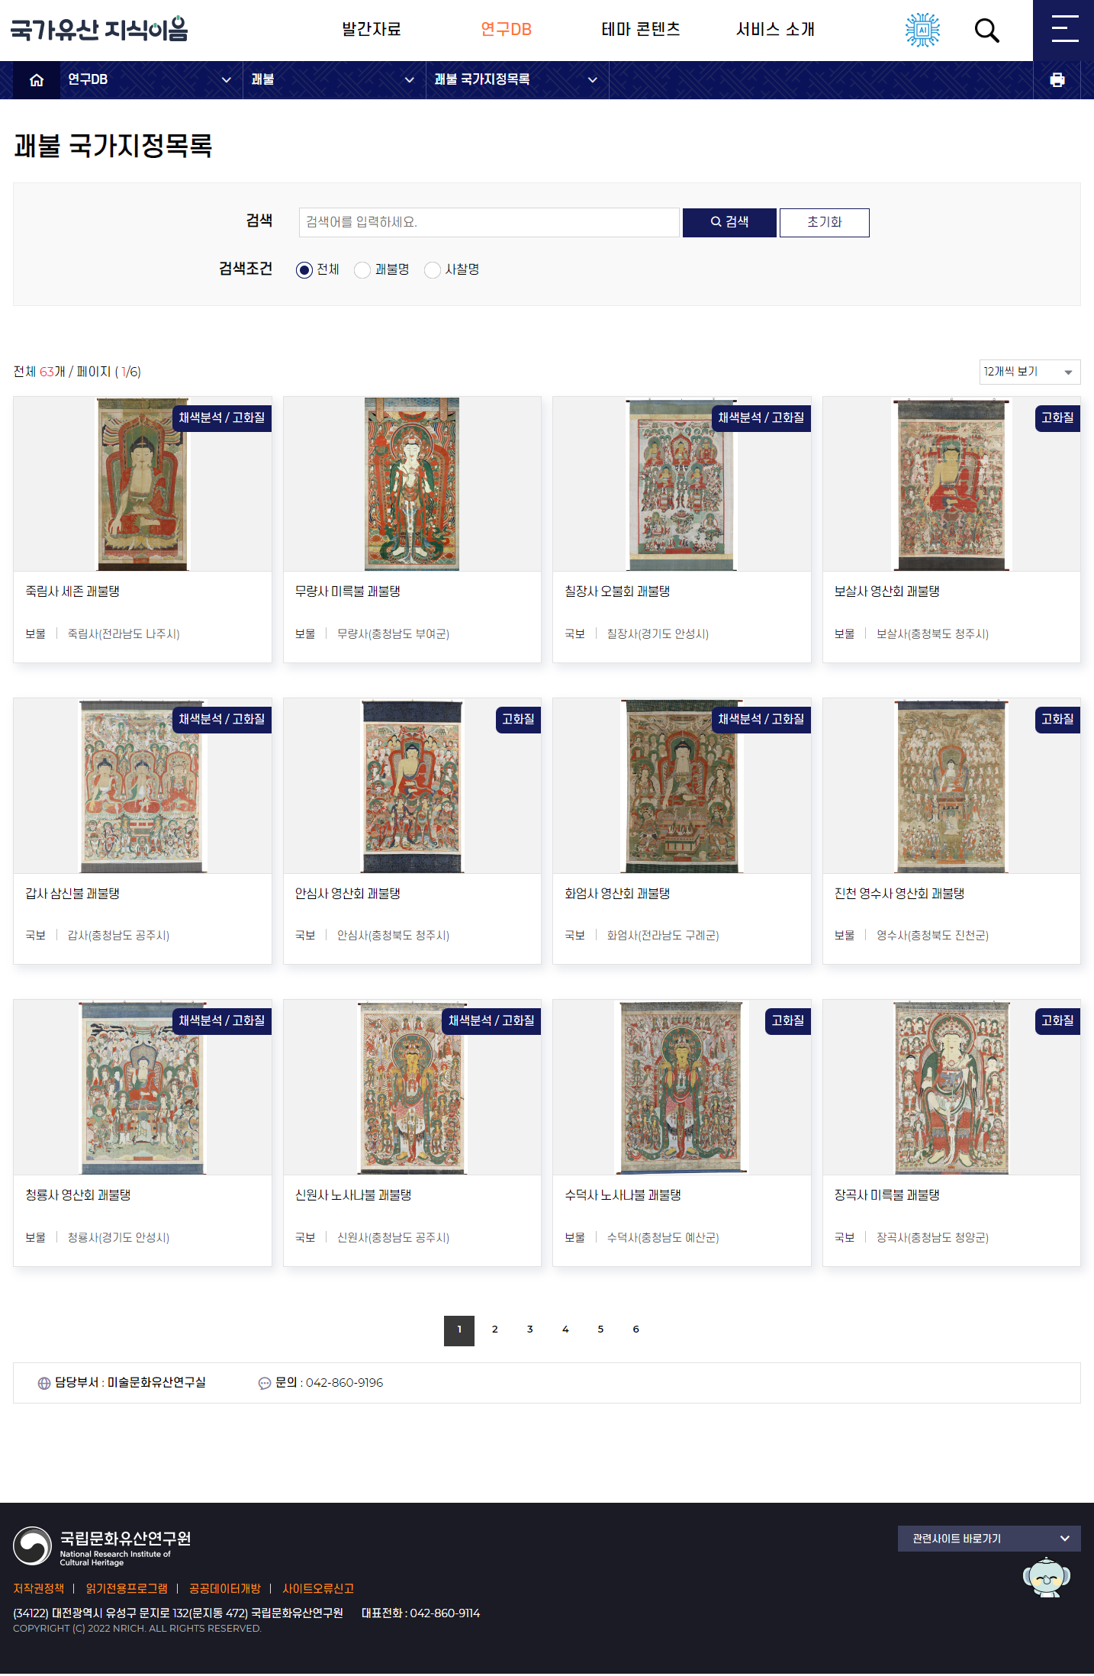Image resolution: width=1094 pixels, height=1676 pixels.
Task: Open the 관련사이트 바로가기 dropdown
Action: click(989, 1539)
